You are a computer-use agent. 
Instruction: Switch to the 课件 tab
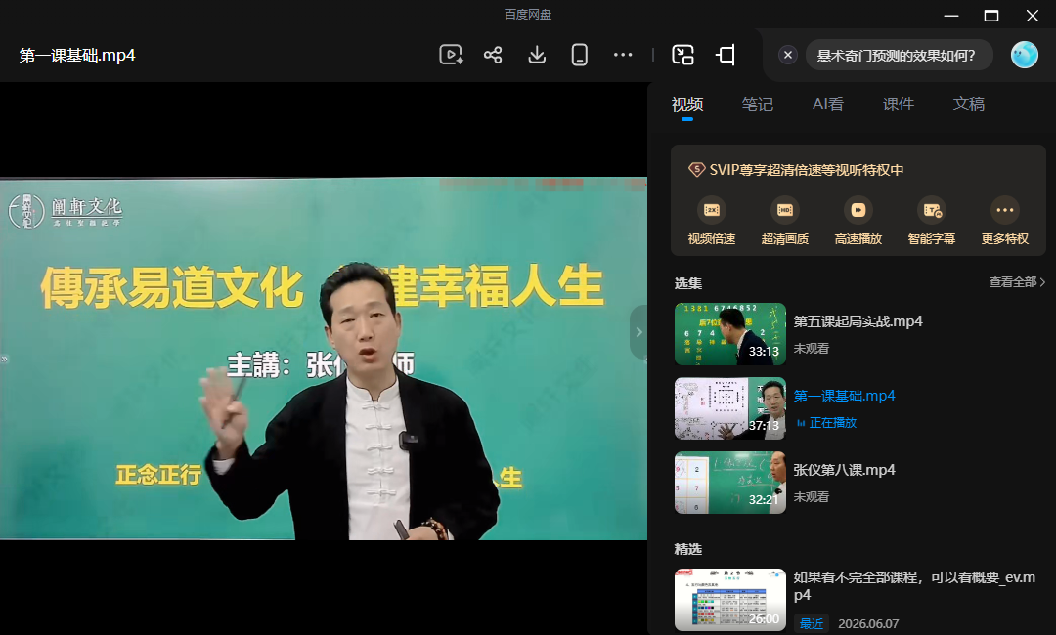tap(899, 105)
